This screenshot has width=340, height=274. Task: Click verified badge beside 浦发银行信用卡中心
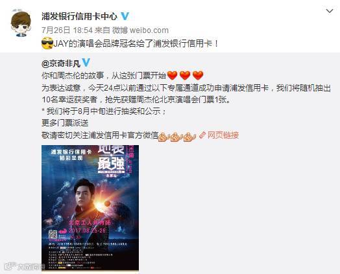pos(125,16)
